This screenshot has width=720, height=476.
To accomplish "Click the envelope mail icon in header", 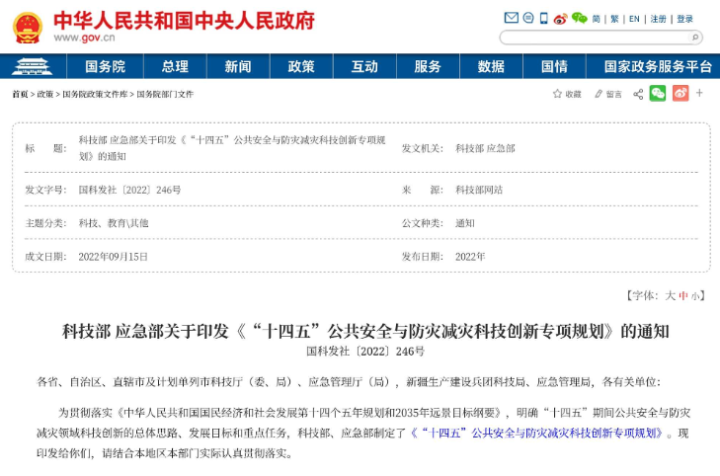I will pyautogui.click(x=511, y=18).
